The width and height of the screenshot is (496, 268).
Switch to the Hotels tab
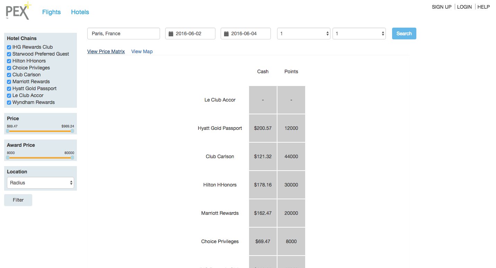click(80, 12)
